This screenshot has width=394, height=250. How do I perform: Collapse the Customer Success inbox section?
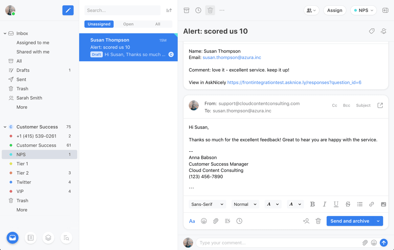point(5,127)
